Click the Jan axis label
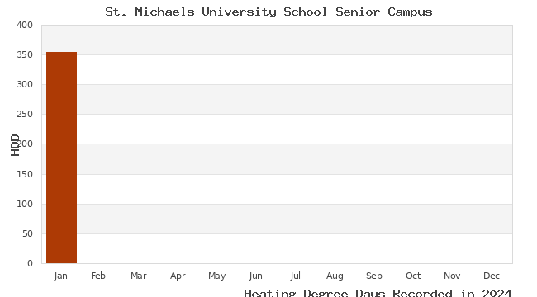The height and width of the screenshot is (297, 537). tap(60, 276)
